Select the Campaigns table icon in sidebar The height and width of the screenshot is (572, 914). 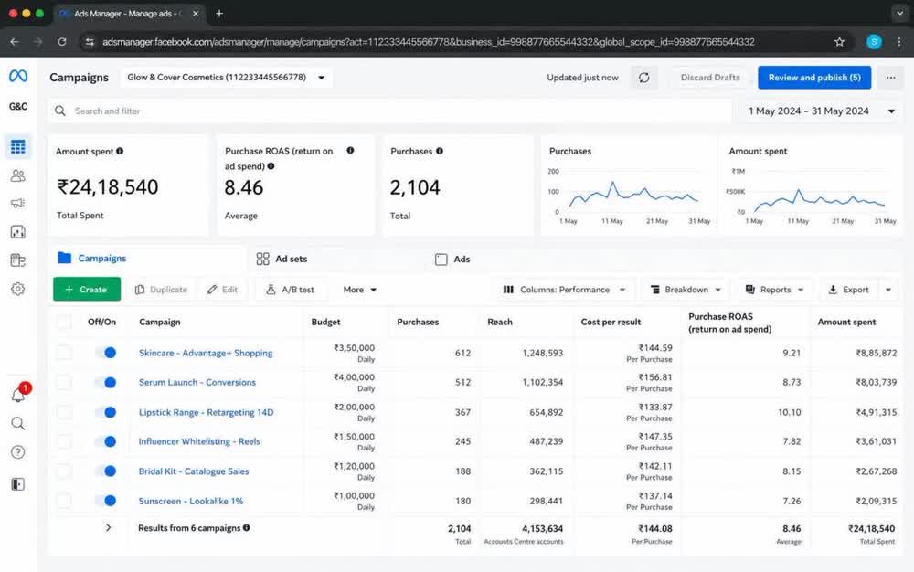[18, 147]
